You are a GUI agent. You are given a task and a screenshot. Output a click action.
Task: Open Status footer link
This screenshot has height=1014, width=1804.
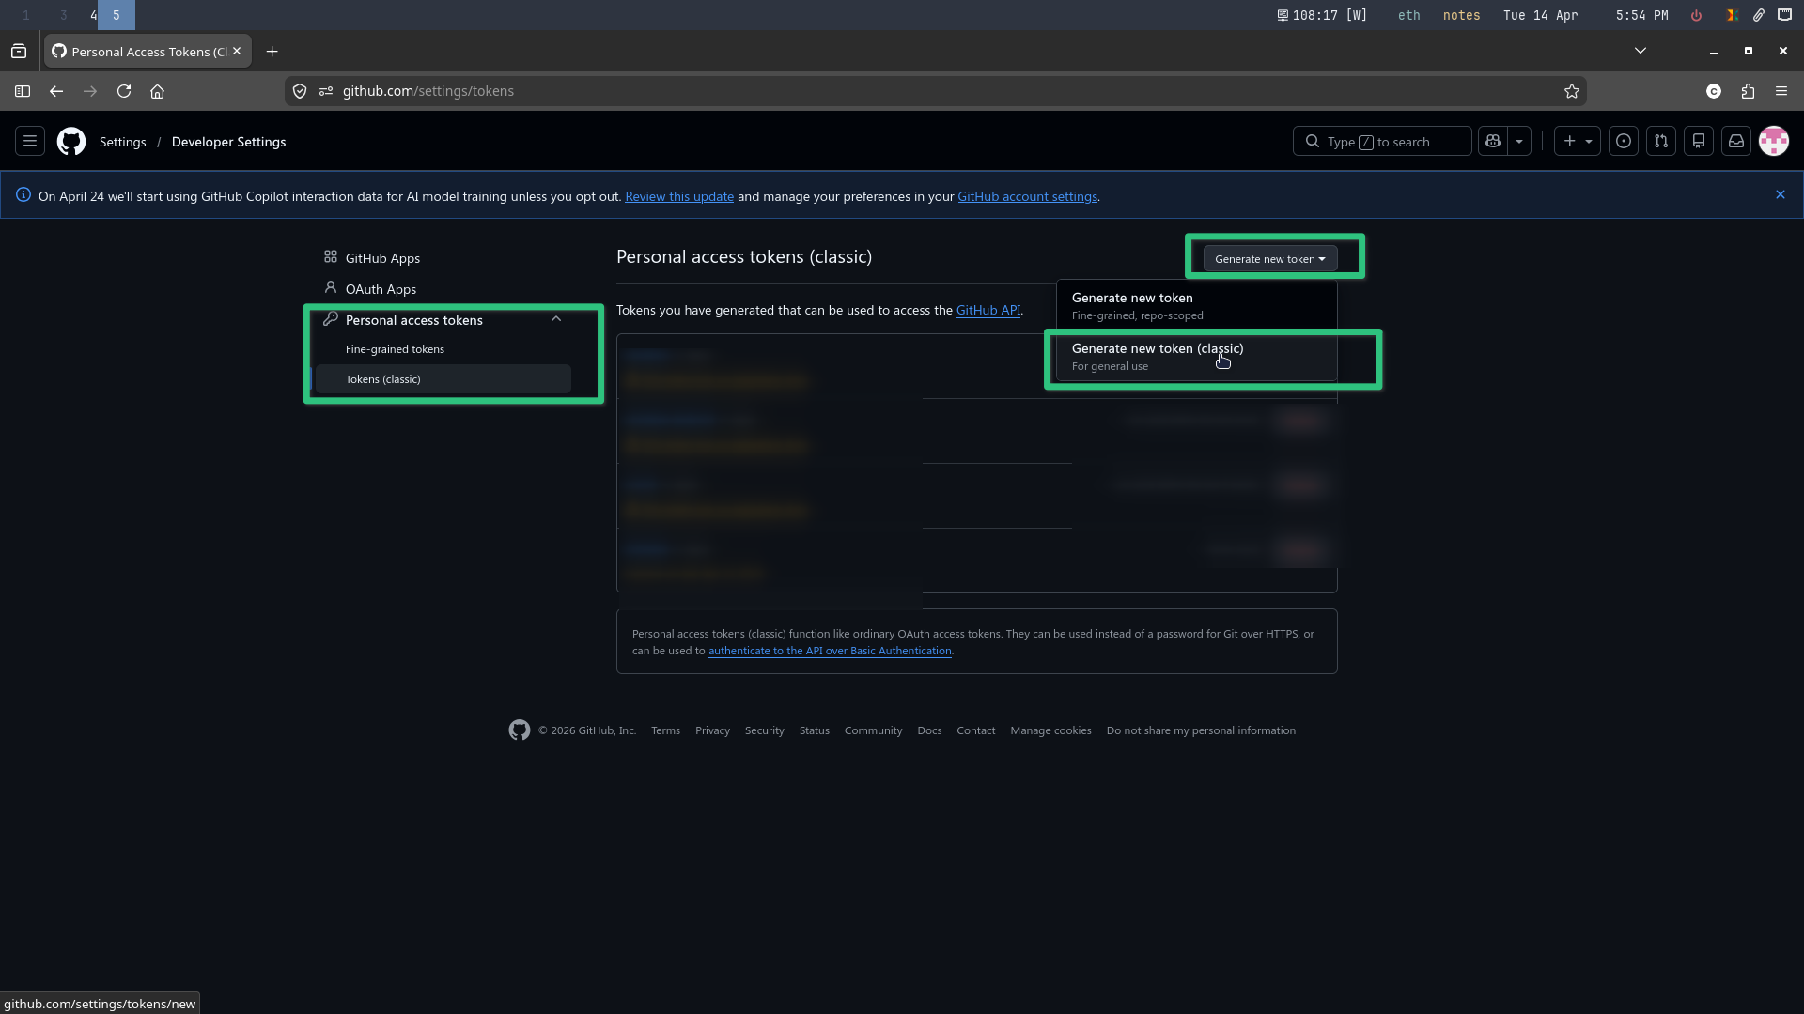[x=815, y=730]
